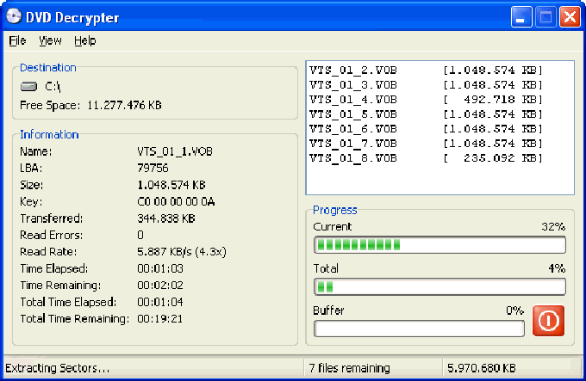The image size is (586, 381).
Task: Click the Buffer progress bar
Action: click(419, 329)
